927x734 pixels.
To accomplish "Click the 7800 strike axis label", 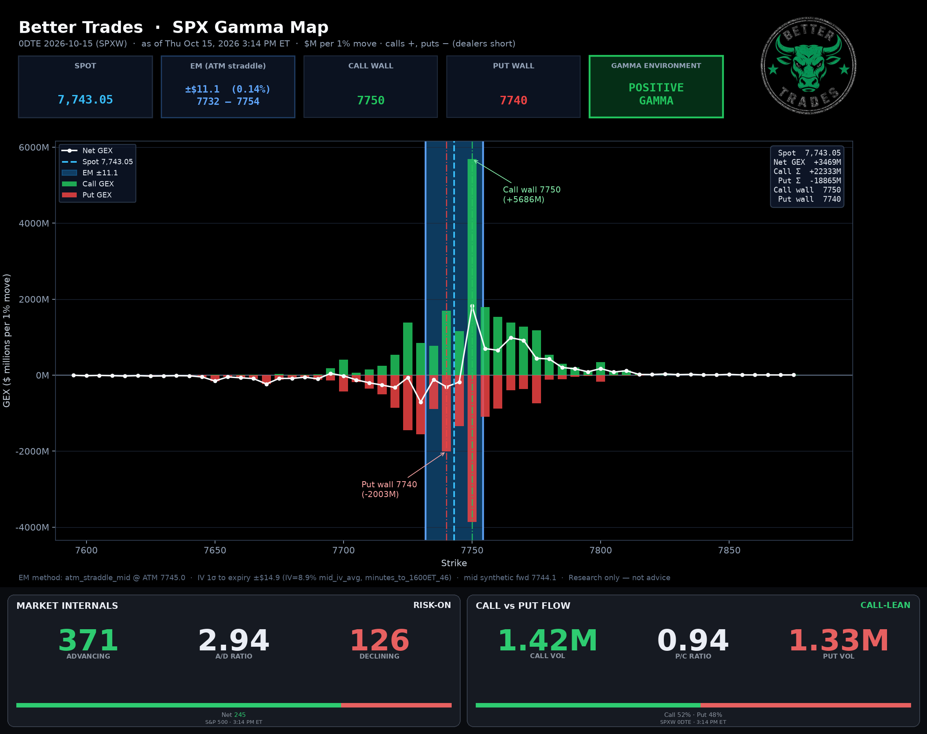I will [x=601, y=550].
